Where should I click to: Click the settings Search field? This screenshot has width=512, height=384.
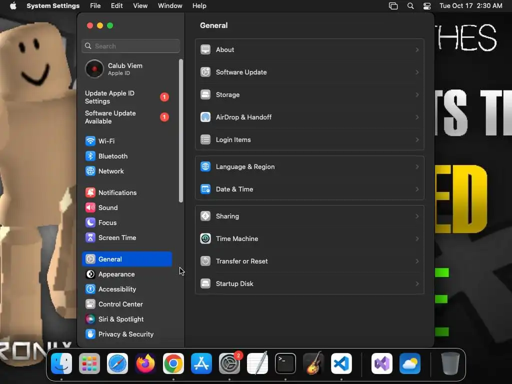[x=130, y=46]
